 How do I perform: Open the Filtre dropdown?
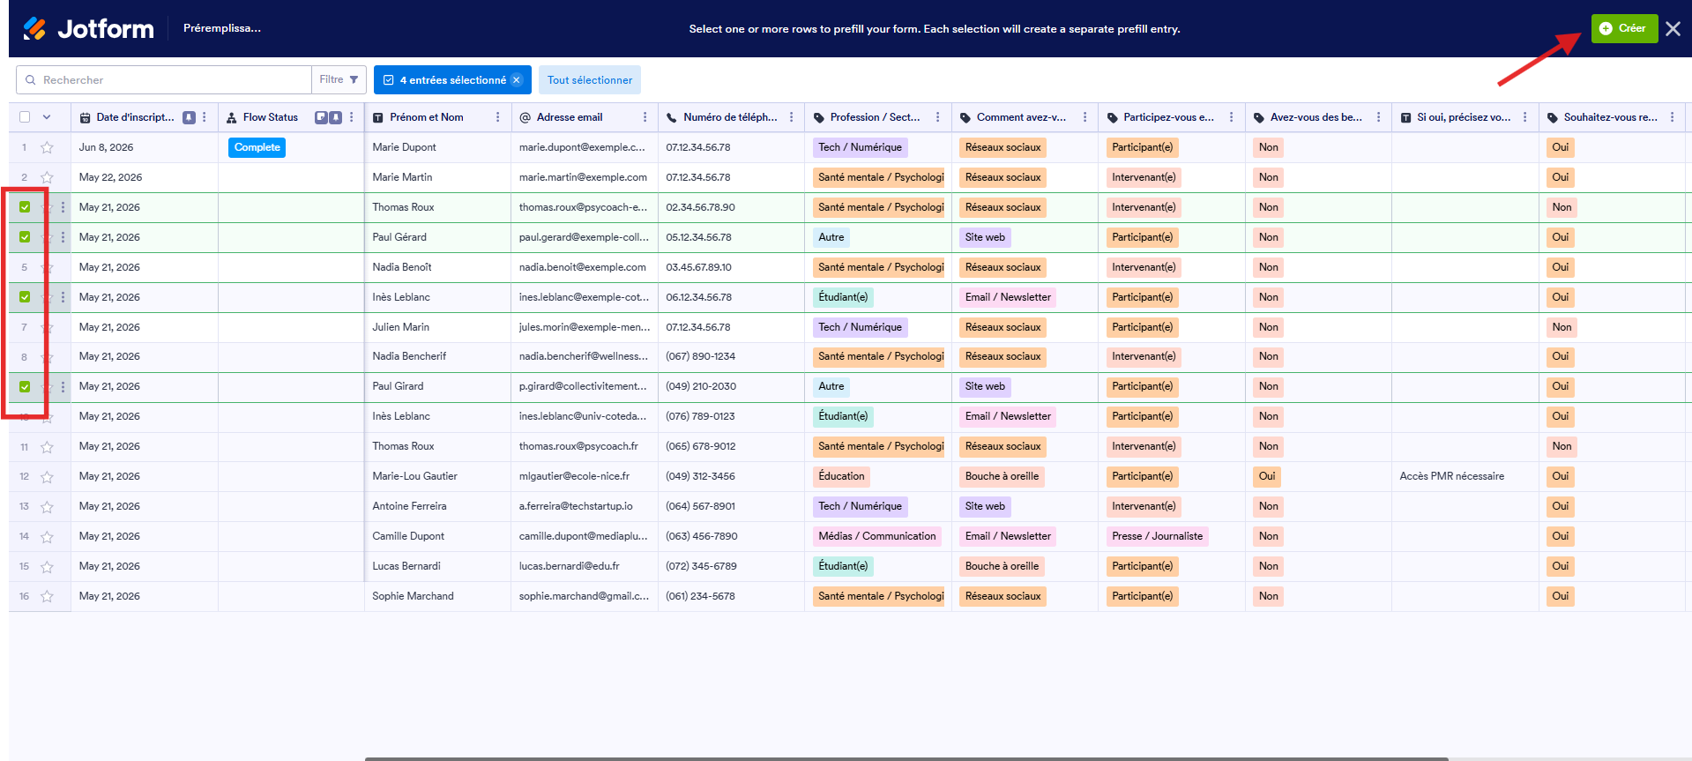(339, 79)
